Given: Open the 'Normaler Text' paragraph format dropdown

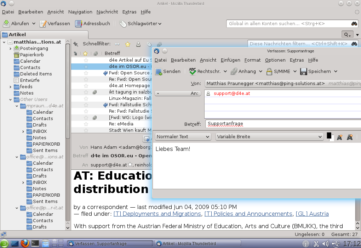Looking at the screenshot, I should (183, 137).
